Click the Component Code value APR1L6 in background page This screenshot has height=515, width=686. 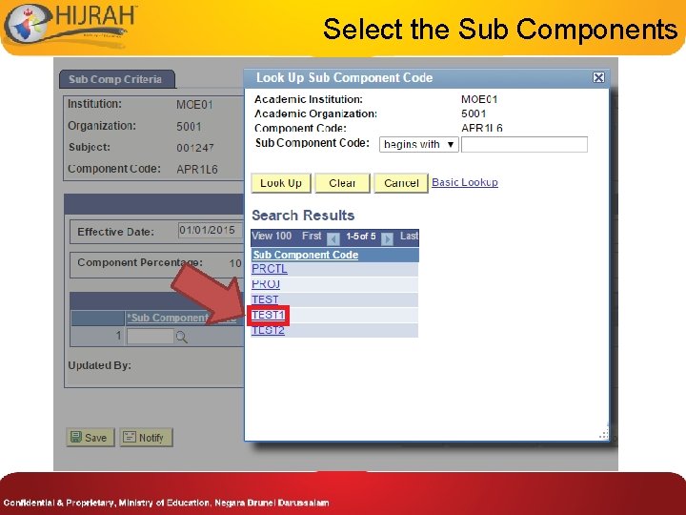[197, 170]
